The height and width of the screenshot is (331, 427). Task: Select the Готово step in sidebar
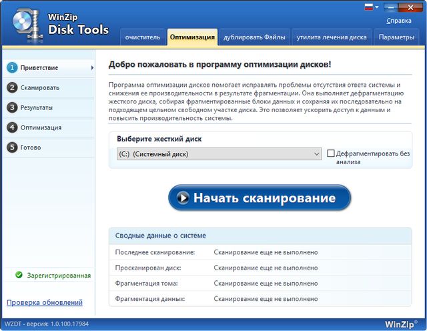click(49, 147)
